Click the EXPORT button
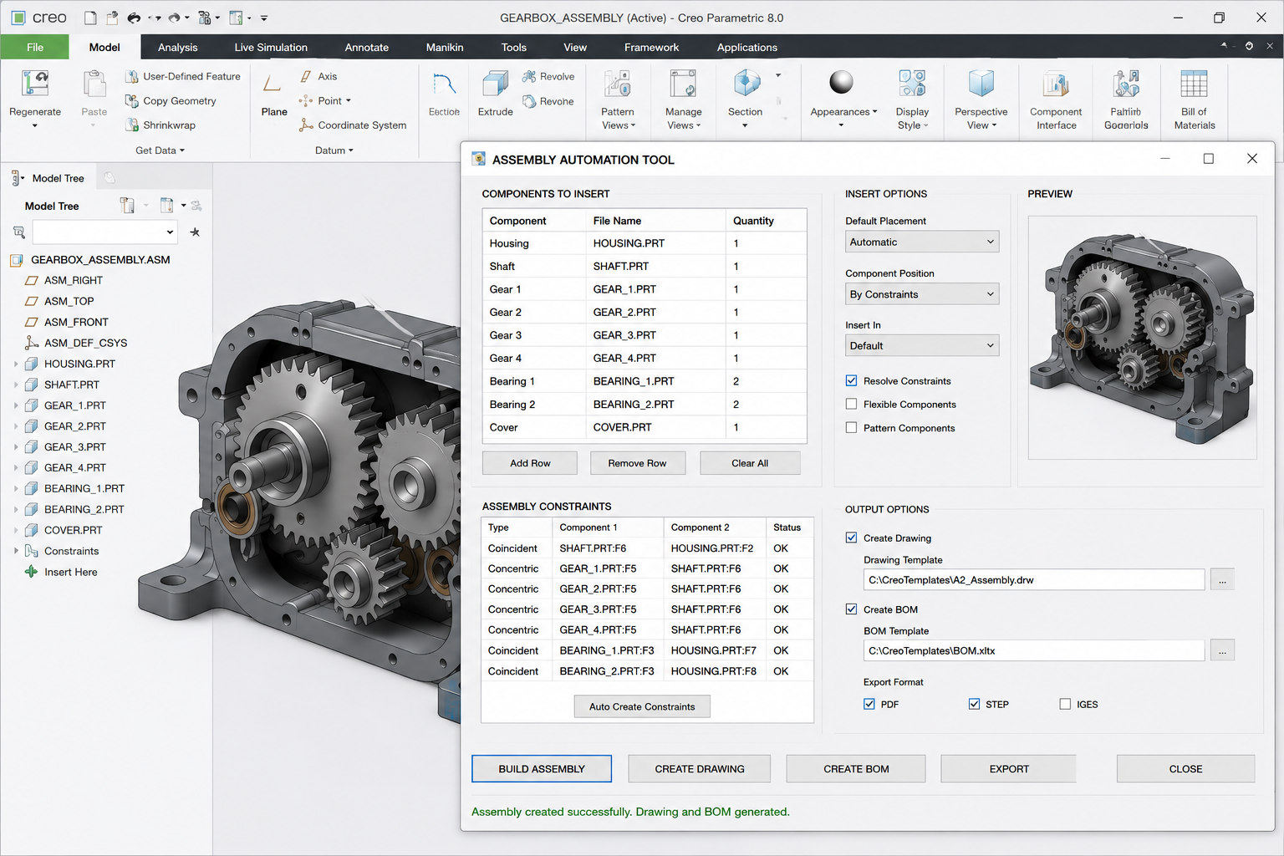1284x856 pixels. [x=1009, y=769]
